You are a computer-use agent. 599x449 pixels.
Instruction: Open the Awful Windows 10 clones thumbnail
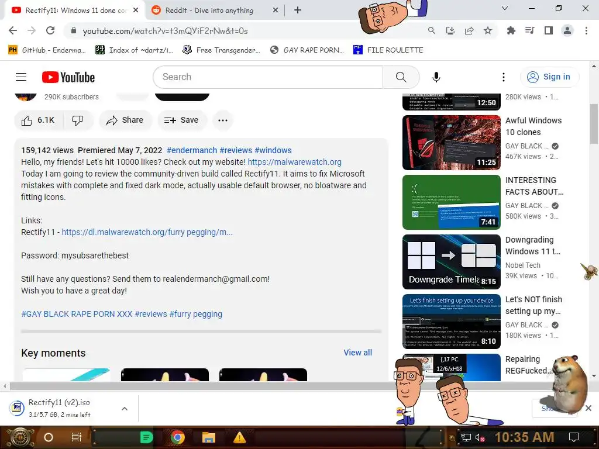click(451, 143)
